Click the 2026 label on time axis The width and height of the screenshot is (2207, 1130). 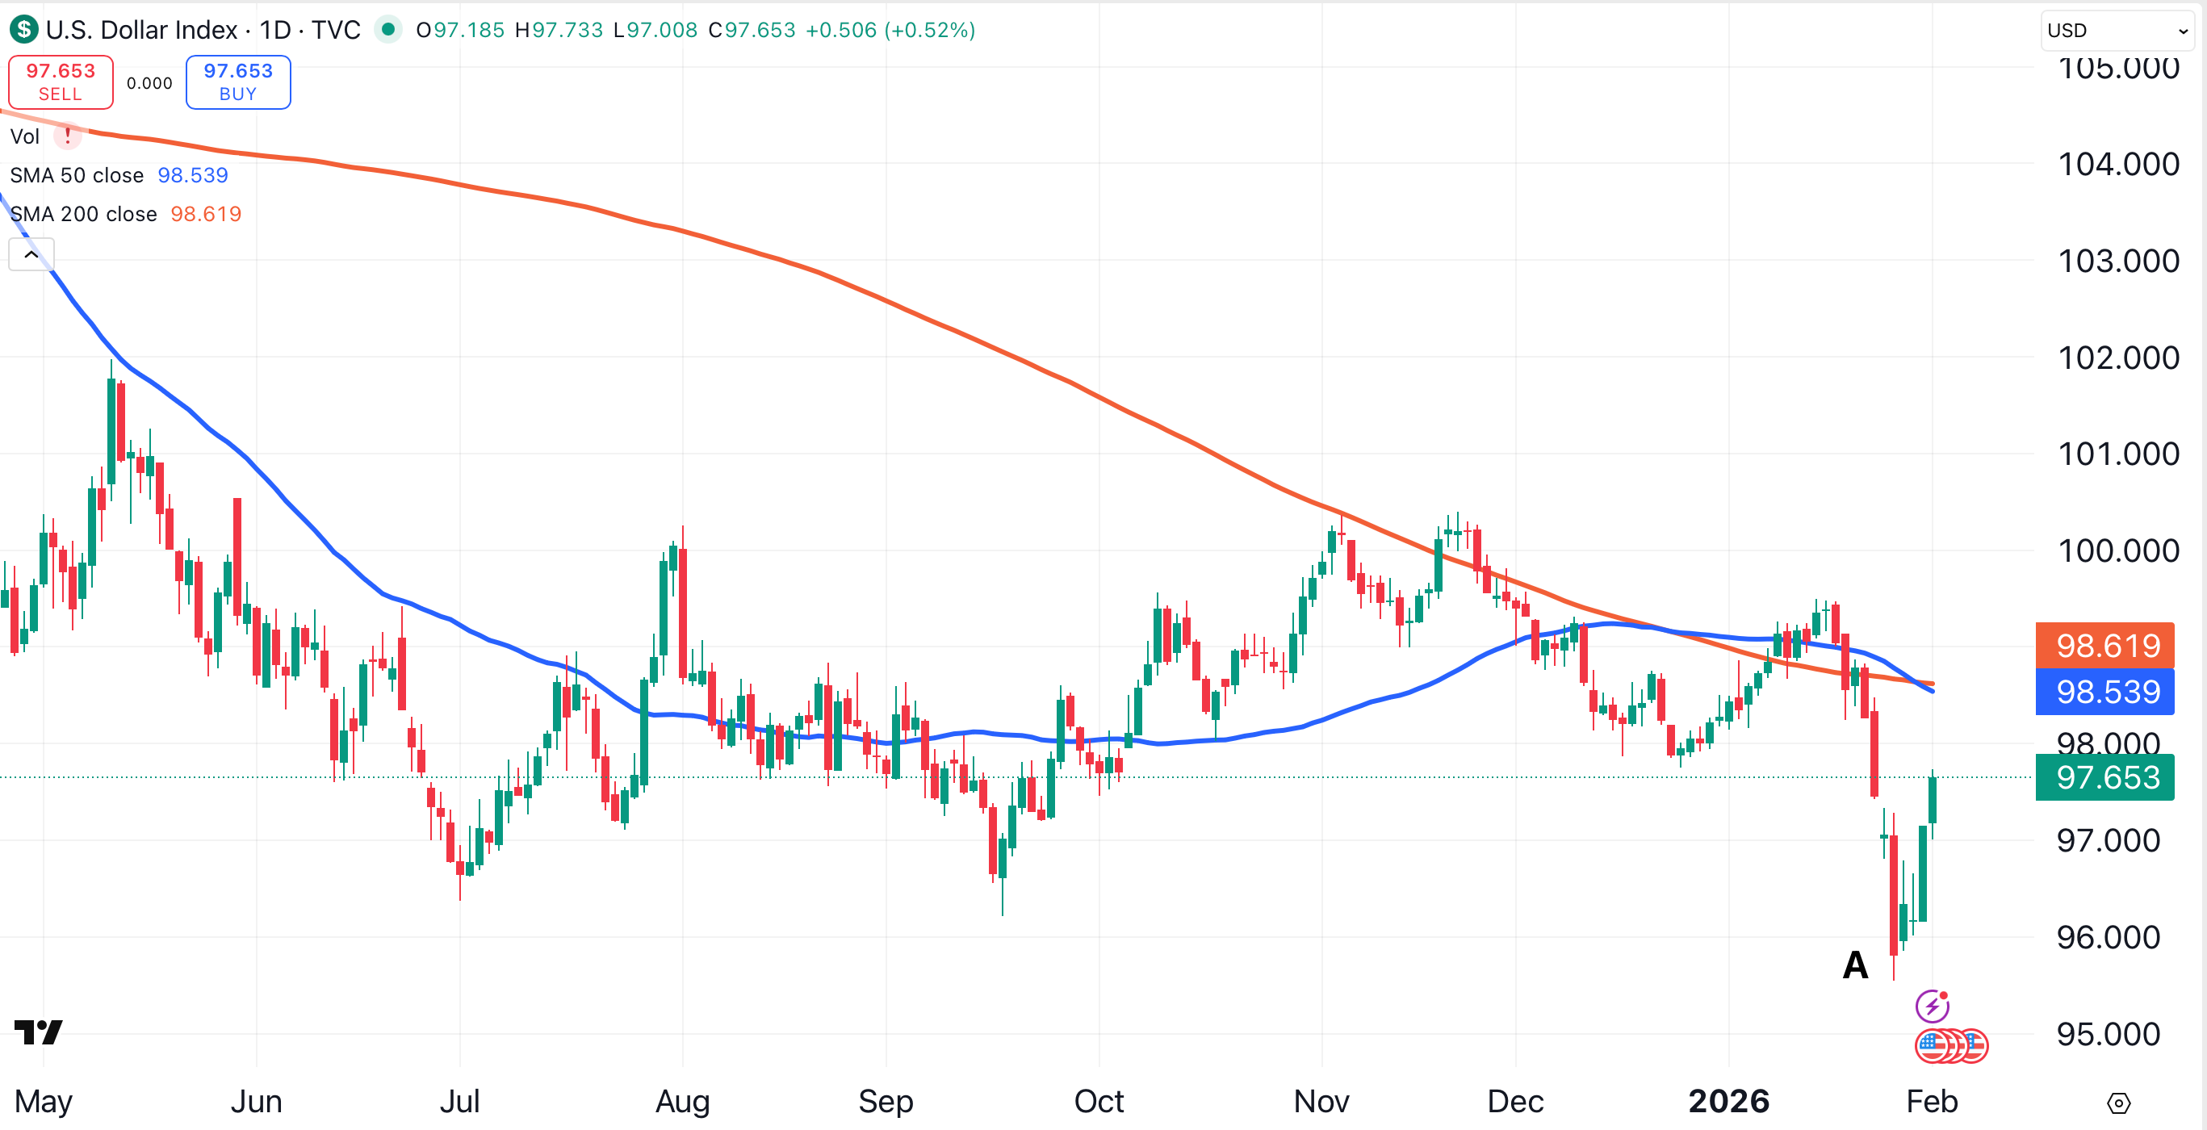click(x=1728, y=1101)
